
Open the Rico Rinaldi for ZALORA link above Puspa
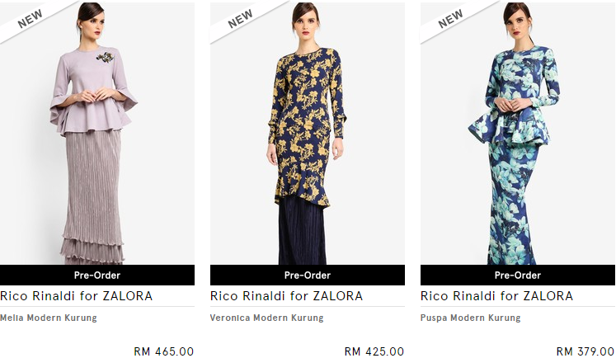point(496,296)
